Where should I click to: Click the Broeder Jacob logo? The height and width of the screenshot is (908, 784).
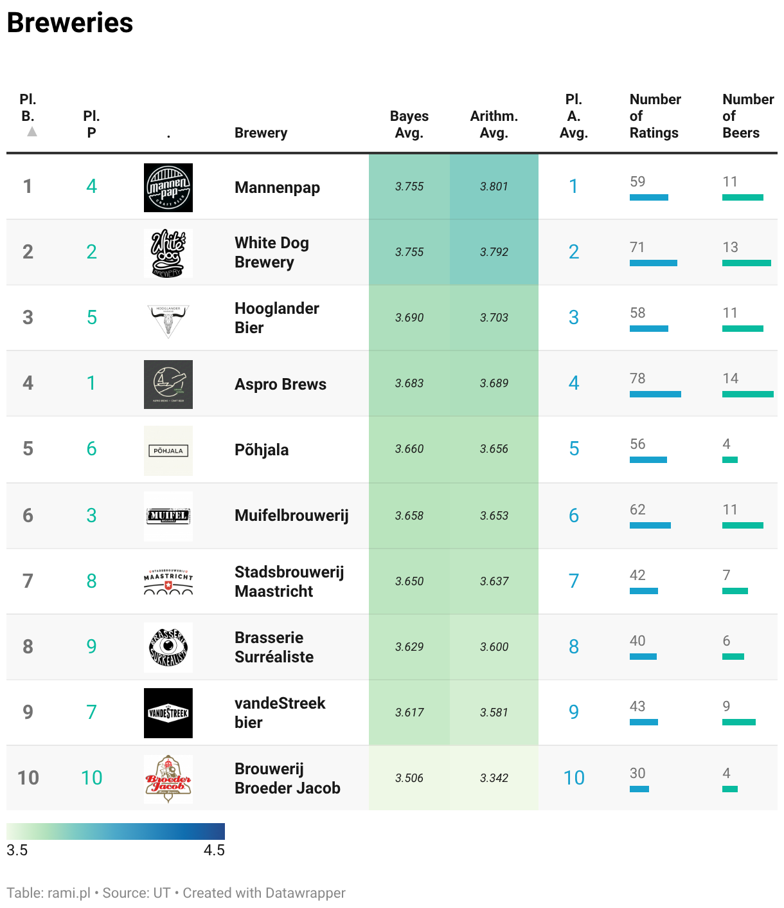[168, 779]
